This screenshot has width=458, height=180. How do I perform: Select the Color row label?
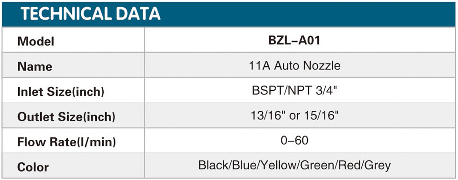[33, 167]
